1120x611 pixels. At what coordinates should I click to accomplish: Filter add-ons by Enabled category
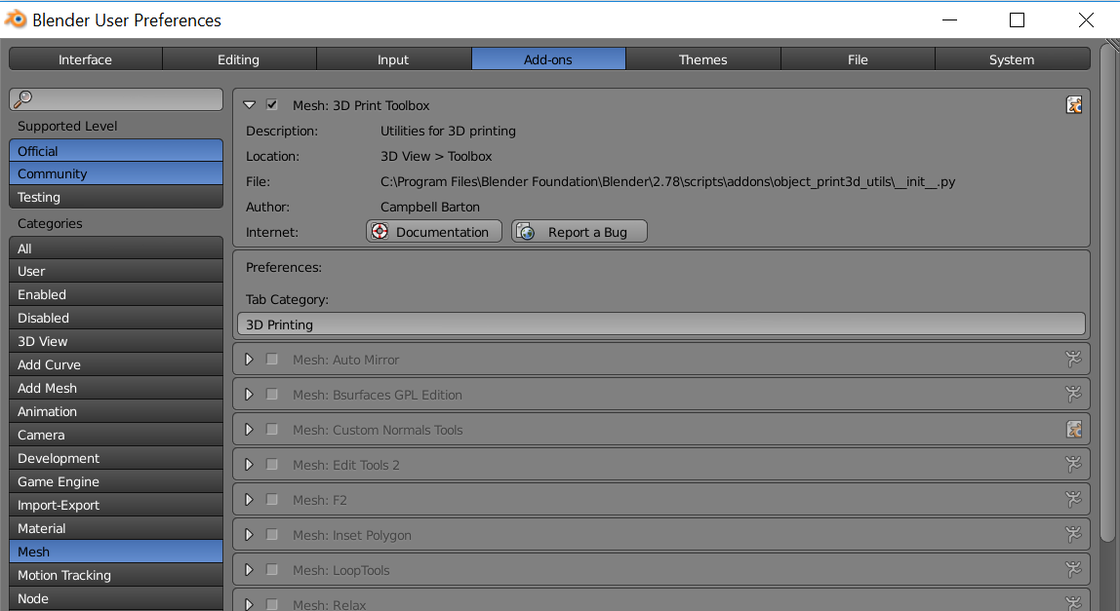pyautogui.click(x=116, y=295)
